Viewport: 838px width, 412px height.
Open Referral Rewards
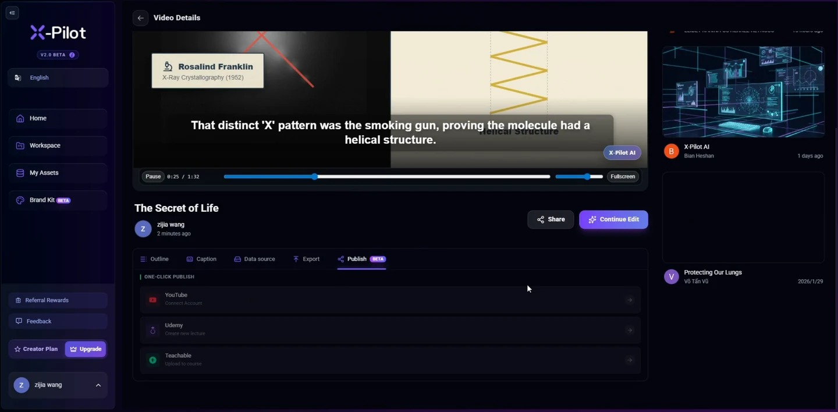58,300
